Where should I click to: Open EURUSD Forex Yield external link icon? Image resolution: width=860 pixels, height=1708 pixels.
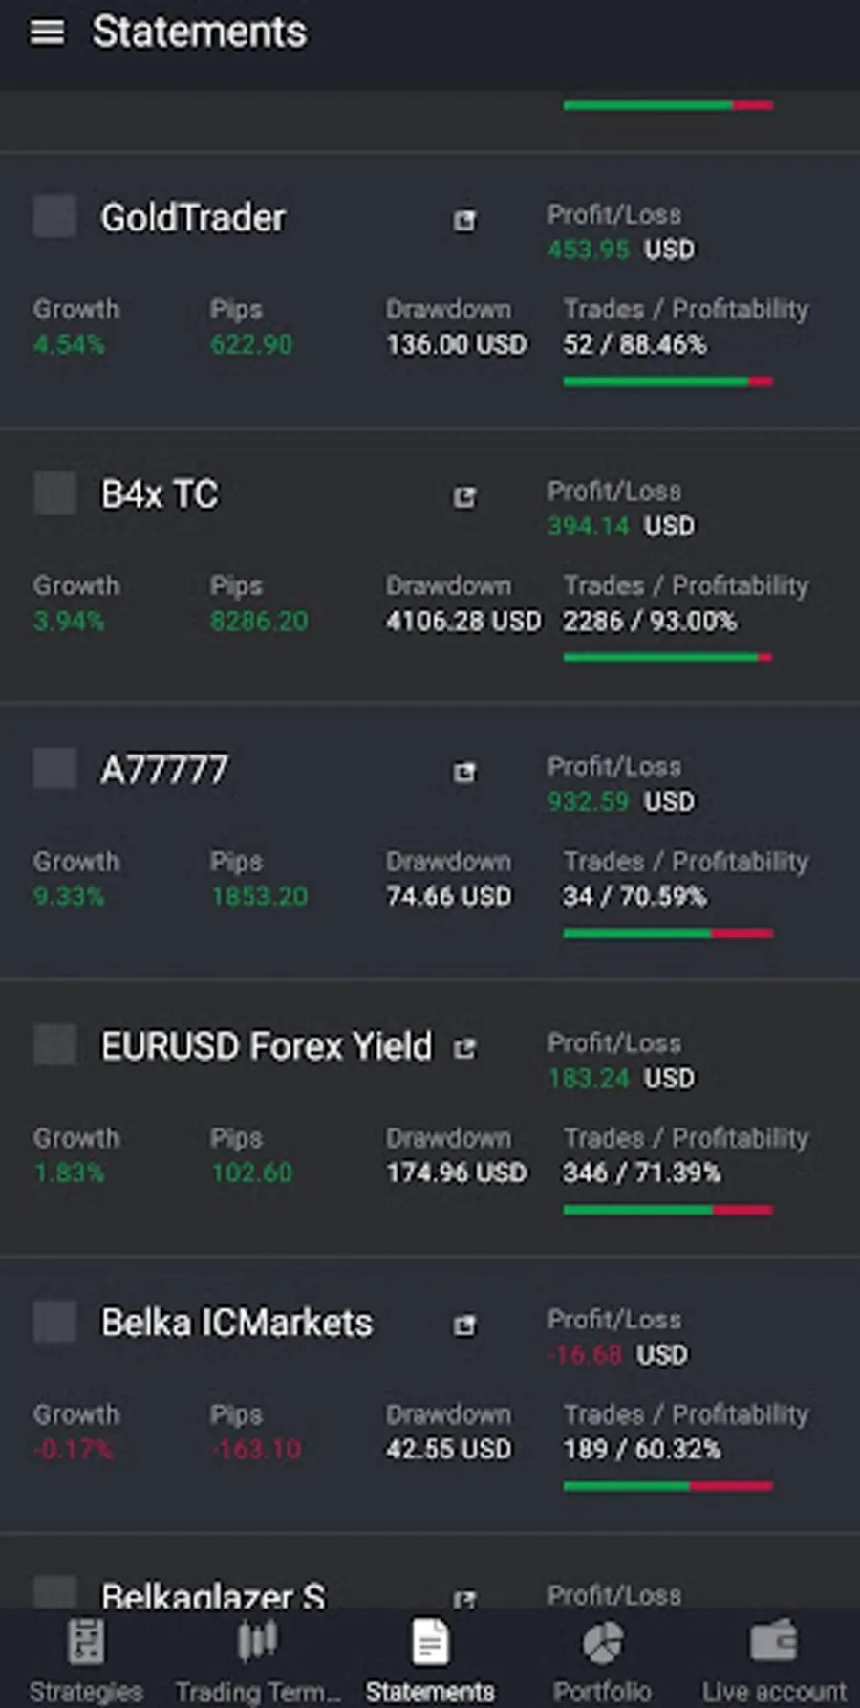(x=464, y=1049)
